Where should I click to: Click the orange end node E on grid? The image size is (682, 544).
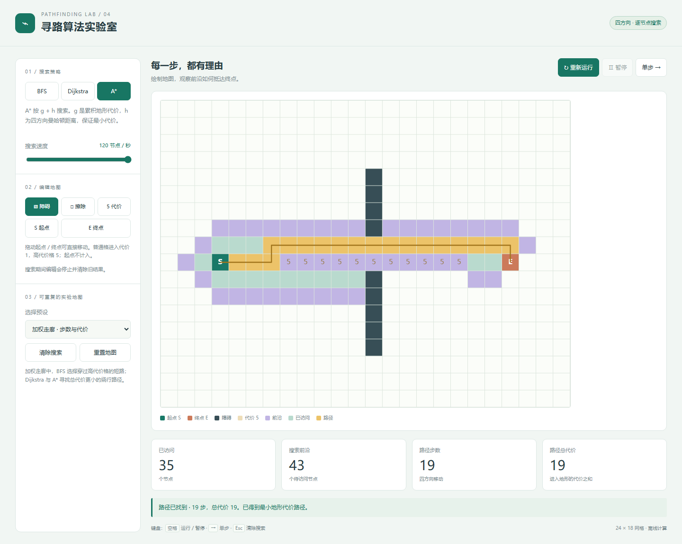(x=510, y=262)
